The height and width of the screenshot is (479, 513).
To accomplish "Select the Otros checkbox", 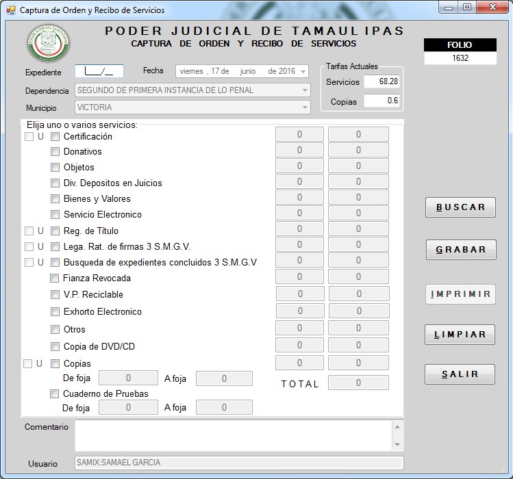I will click(55, 330).
